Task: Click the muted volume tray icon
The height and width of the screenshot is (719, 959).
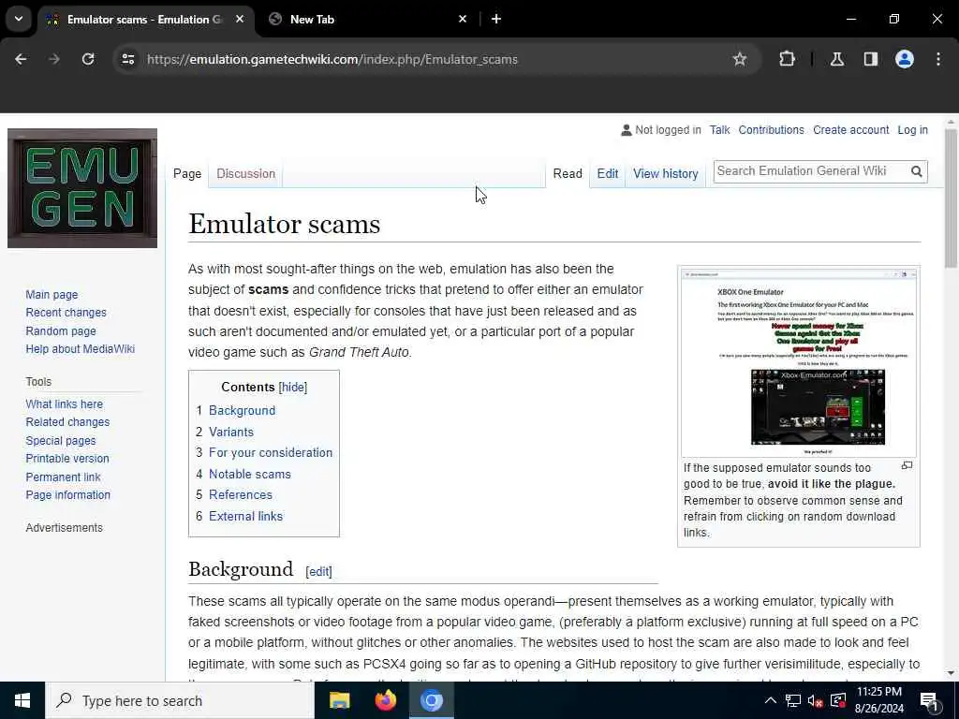Action: pos(815,700)
